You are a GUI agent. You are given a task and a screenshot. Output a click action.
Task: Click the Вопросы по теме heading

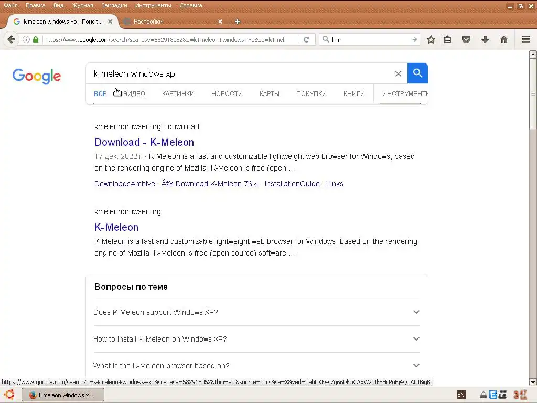coord(131,287)
